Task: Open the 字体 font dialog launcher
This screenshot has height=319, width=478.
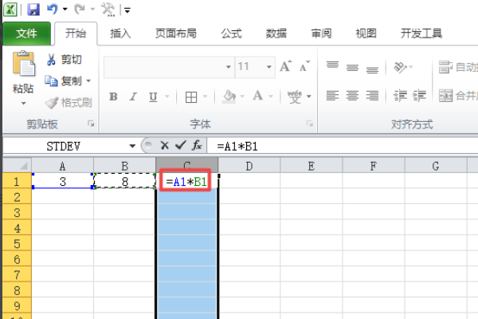Action: pyautogui.click(x=310, y=124)
